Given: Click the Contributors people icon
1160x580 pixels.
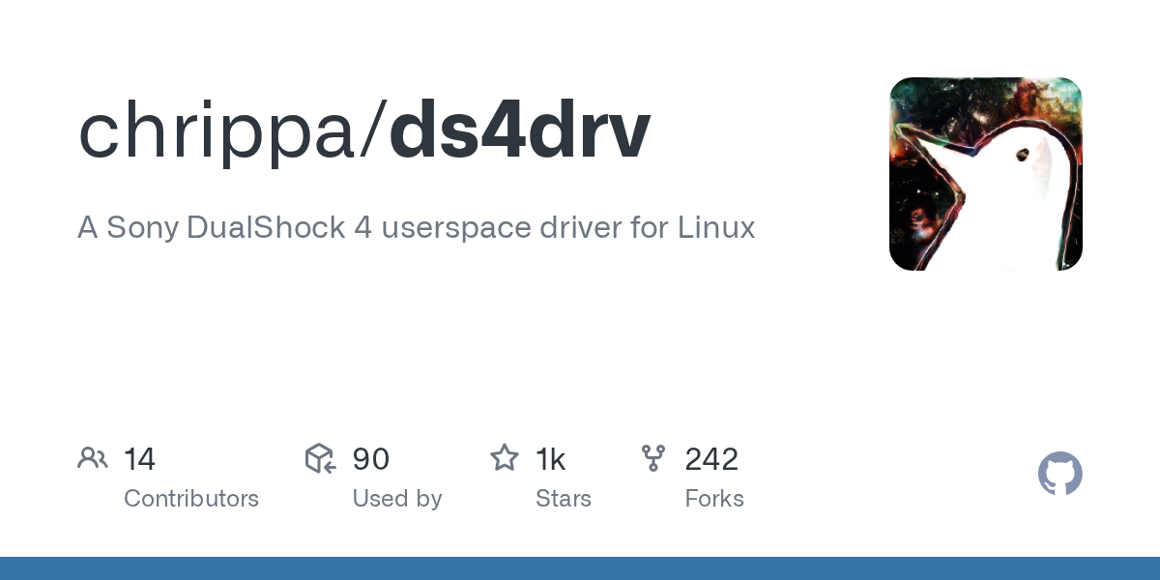Looking at the screenshot, I should (x=93, y=458).
